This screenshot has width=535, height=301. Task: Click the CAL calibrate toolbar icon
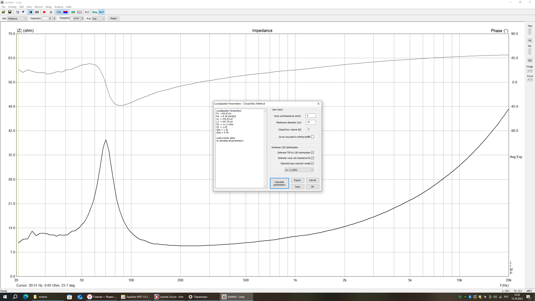pyautogui.click(x=59, y=12)
